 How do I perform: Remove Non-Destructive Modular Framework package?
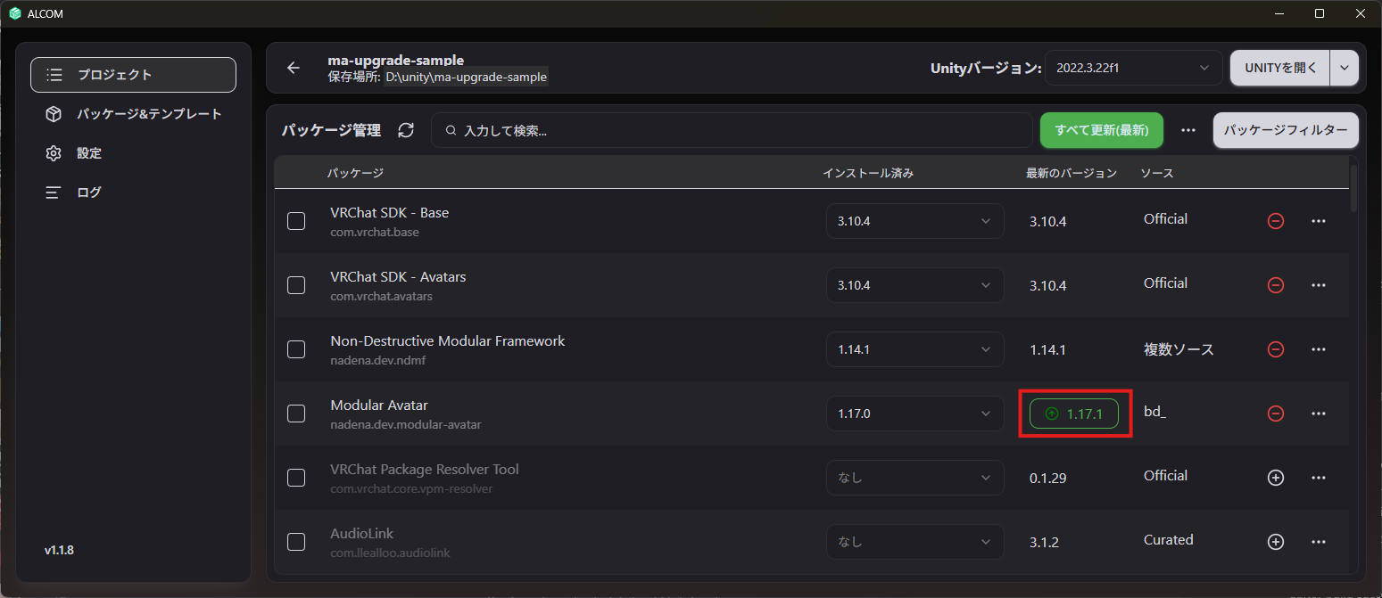(x=1276, y=349)
